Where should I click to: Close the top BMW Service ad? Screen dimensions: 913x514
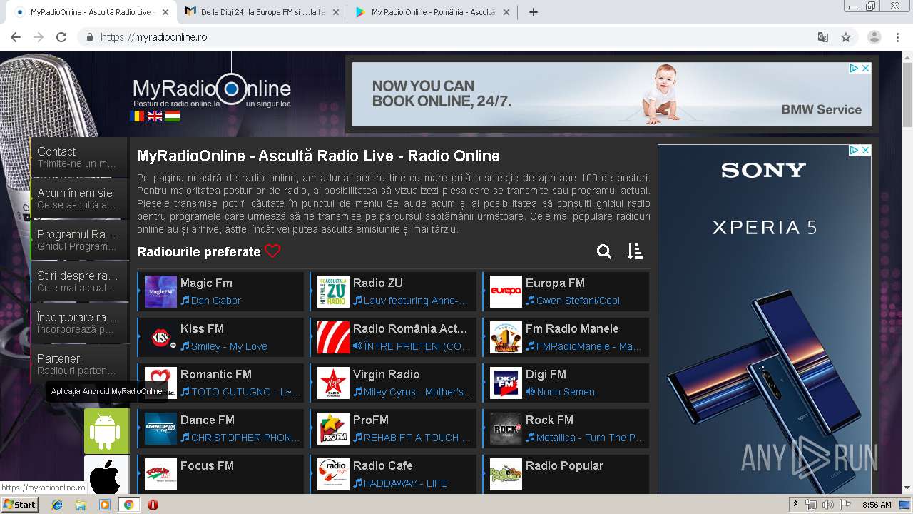865,69
